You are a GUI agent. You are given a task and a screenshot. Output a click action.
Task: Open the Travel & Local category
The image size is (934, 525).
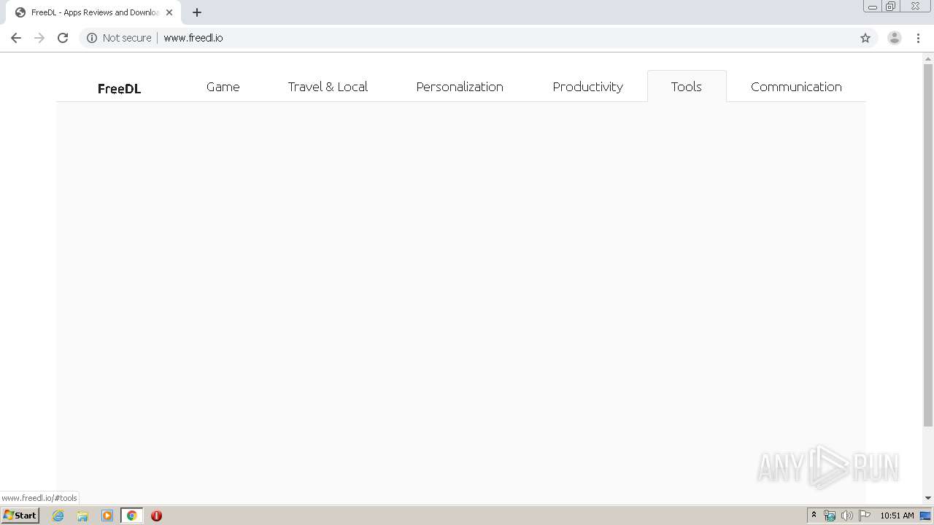328,87
